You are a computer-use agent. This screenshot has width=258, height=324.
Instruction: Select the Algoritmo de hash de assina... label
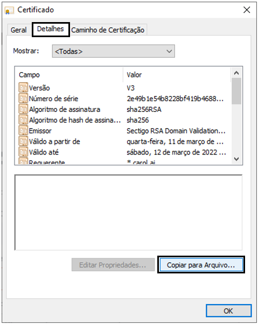click(x=75, y=120)
